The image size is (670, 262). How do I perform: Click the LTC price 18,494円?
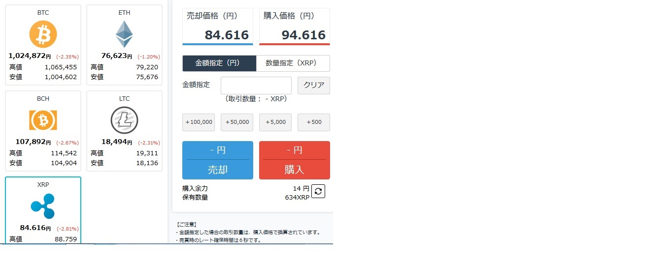pyautogui.click(x=117, y=142)
